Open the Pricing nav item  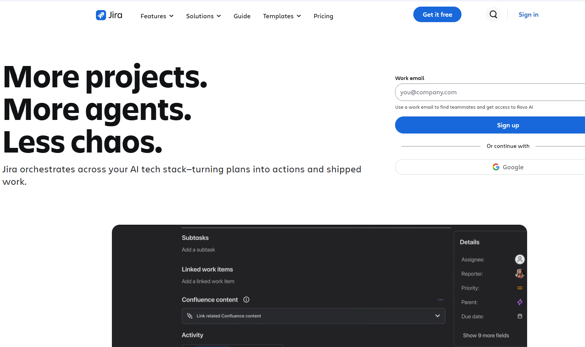pyautogui.click(x=324, y=16)
